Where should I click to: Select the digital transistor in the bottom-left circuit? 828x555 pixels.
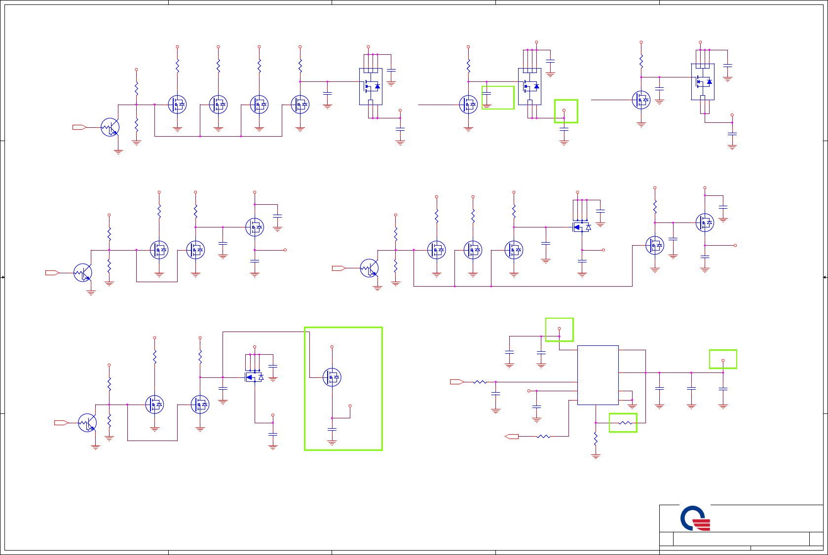pyautogui.click(x=87, y=423)
